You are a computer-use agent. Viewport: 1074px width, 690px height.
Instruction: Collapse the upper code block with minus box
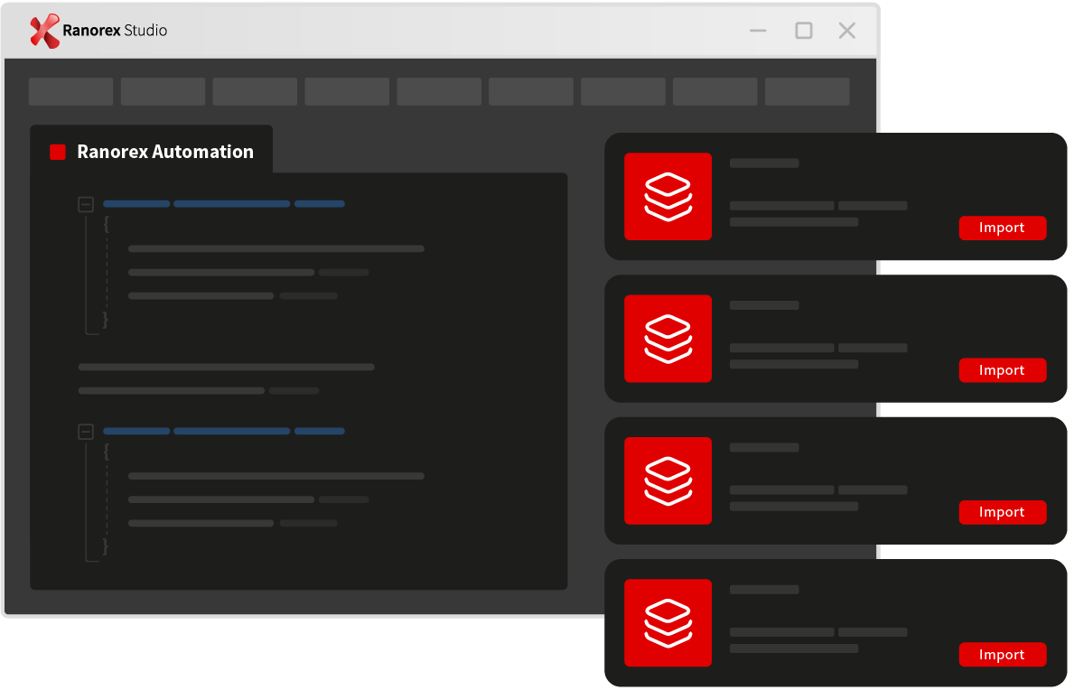[x=86, y=204]
